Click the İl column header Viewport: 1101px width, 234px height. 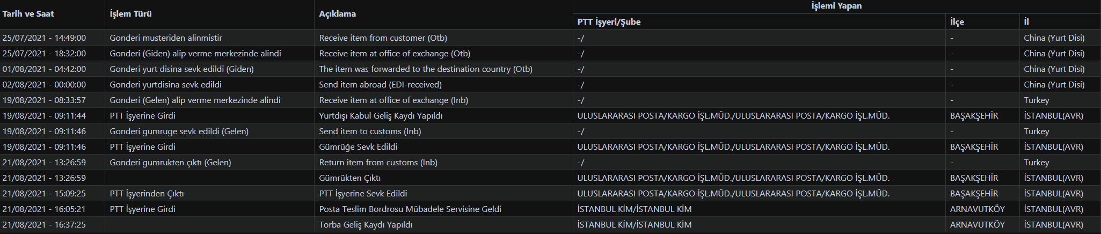pyautogui.click(x=1026, y=22)
